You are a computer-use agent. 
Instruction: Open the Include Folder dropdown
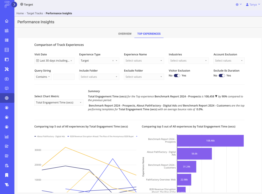click(99, 77)
